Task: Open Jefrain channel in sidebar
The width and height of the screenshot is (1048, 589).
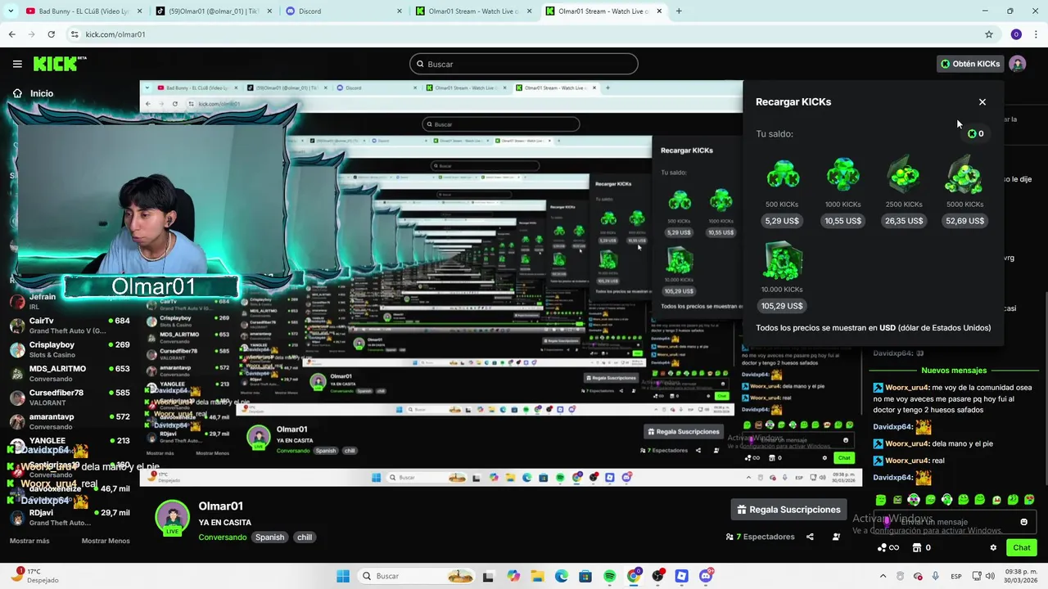Action: [70, 301]
